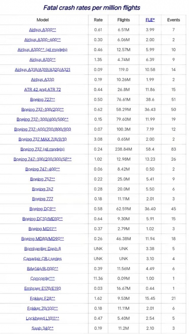This screenshot has height=334, width=189.
Task: Follow the Boeing 737-600/700/800/900 link
Action: (x=43, y=129)
